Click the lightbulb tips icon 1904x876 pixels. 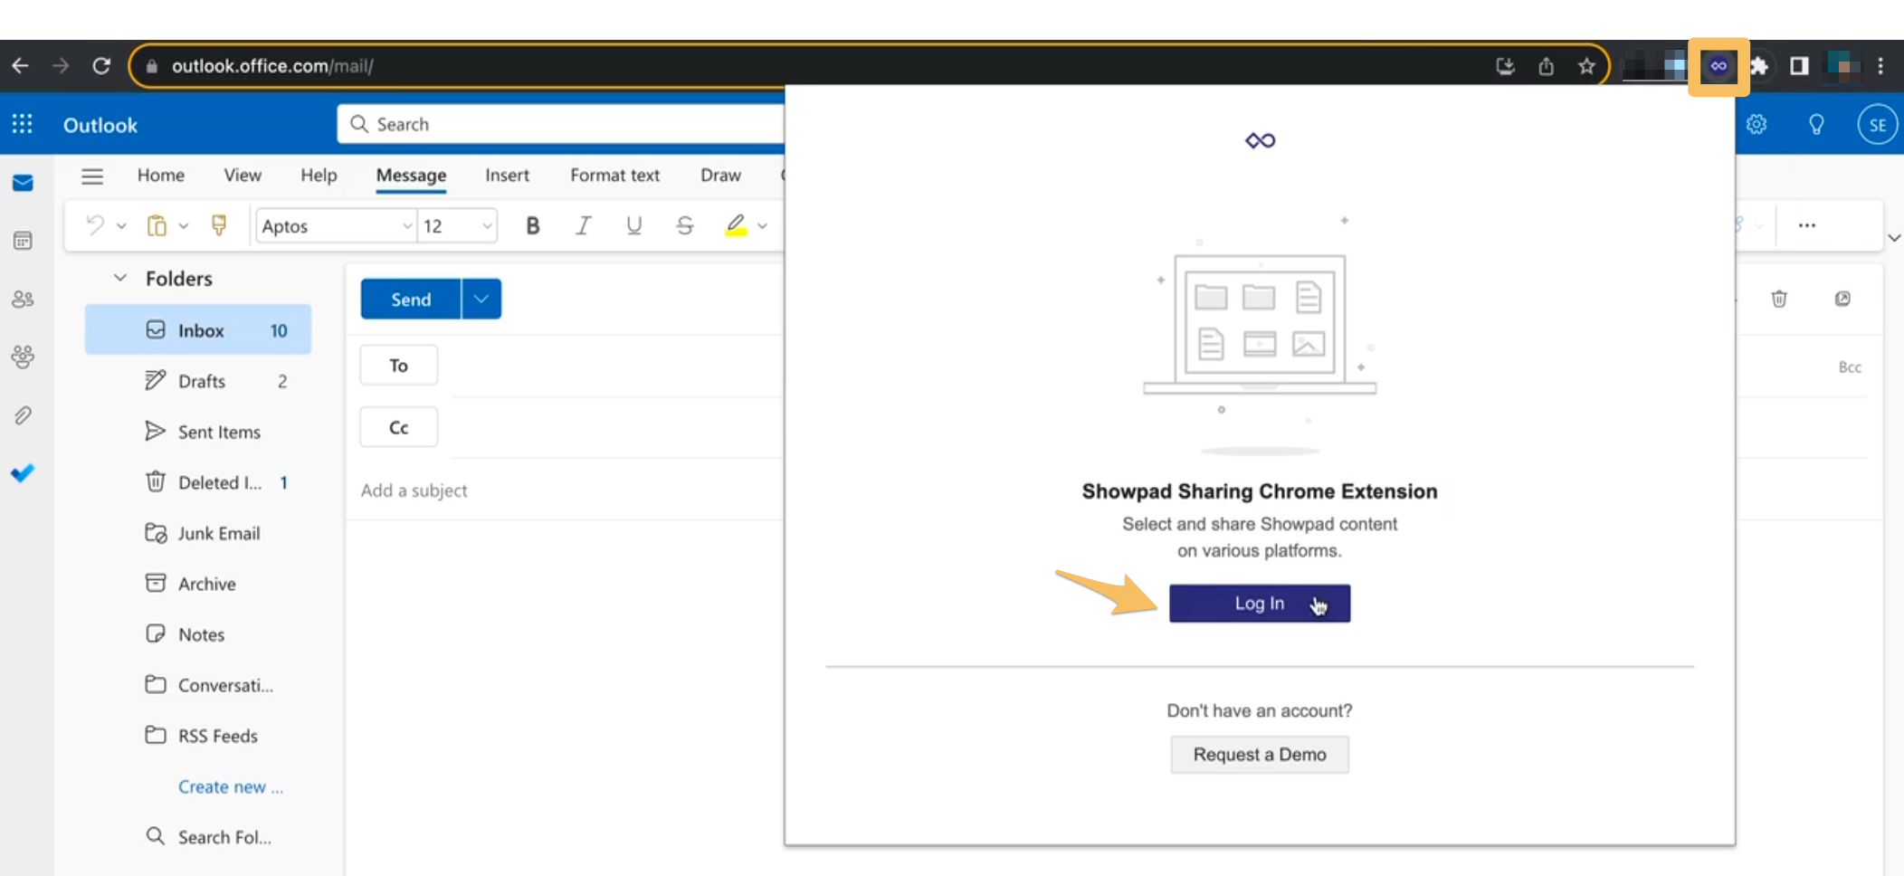point(1816,124)
